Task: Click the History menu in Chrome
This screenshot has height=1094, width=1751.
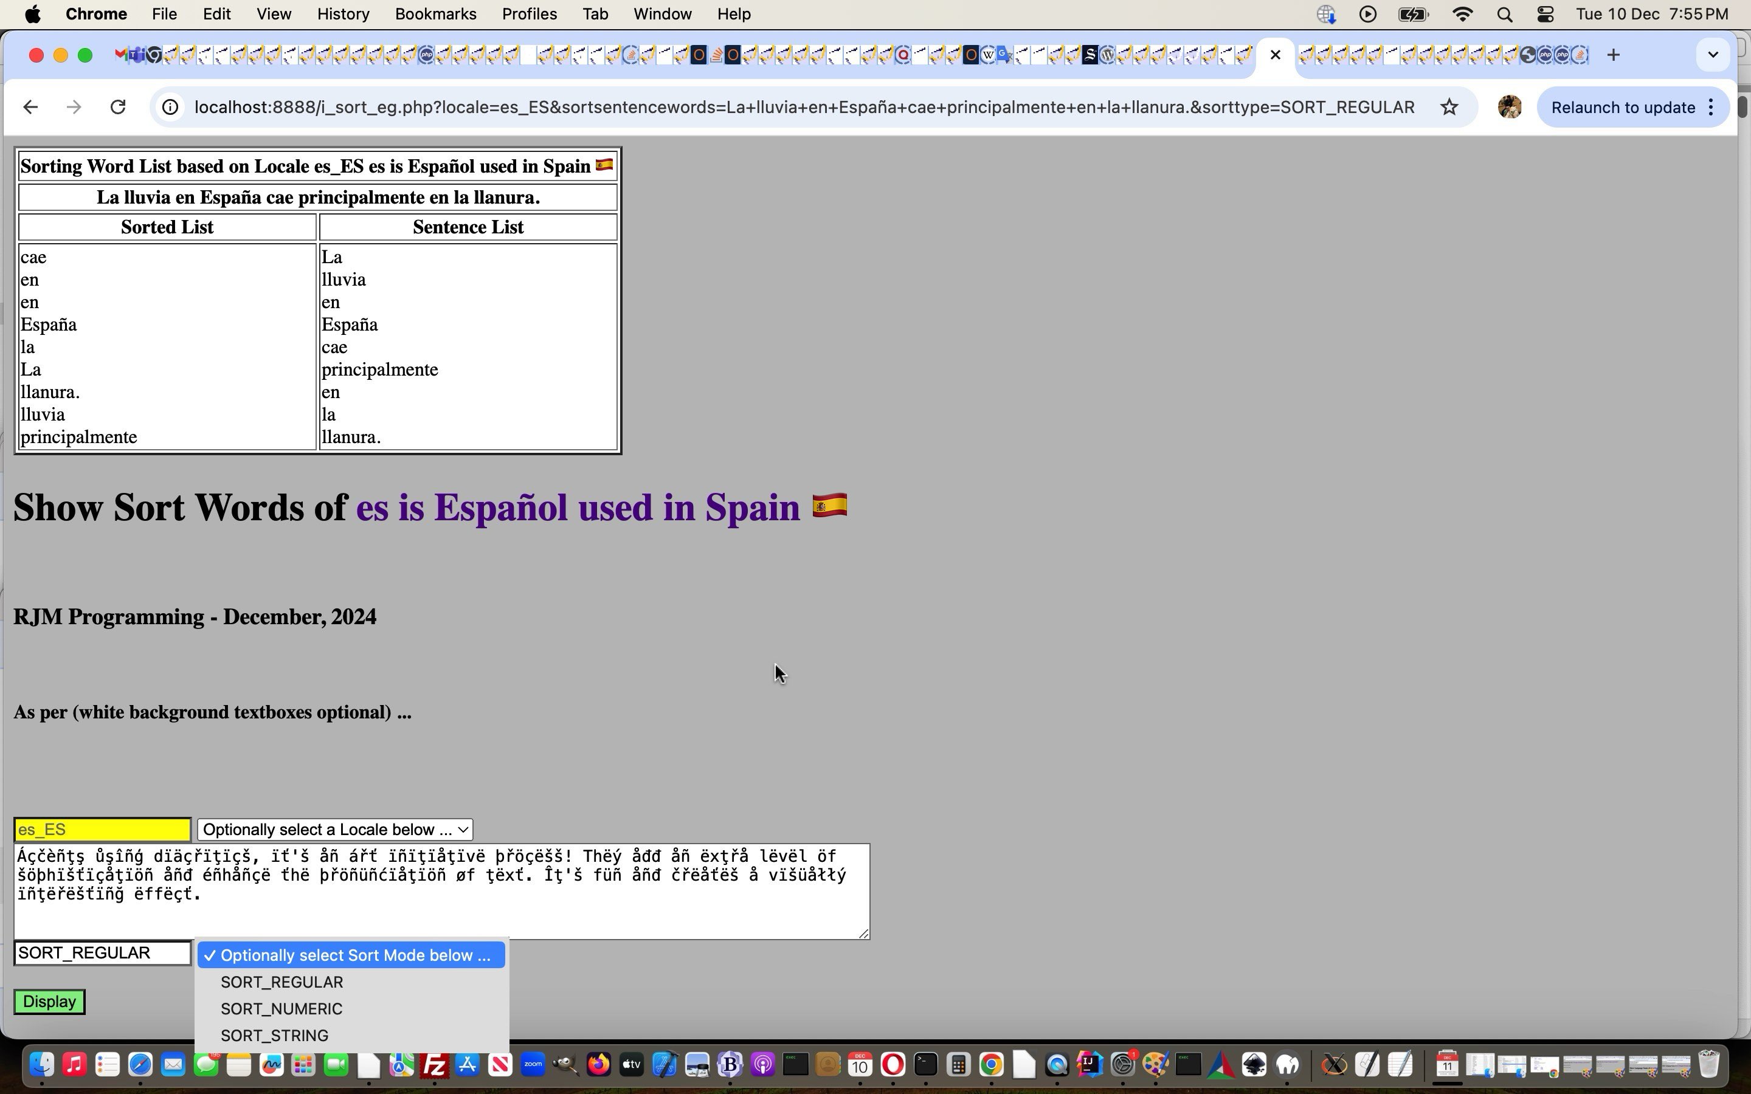Action: 343,14
